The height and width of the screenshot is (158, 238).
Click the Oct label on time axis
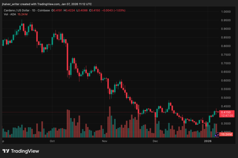click(52, 141)
